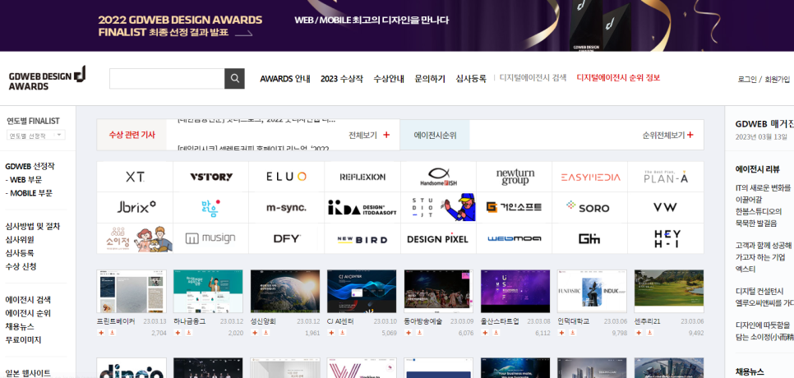Open 수상 관련 기사 tab
The width and height of the screenshot is (794, 378).
(132, 135)
